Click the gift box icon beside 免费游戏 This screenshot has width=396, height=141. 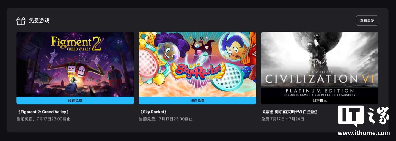tap(21, 21)
